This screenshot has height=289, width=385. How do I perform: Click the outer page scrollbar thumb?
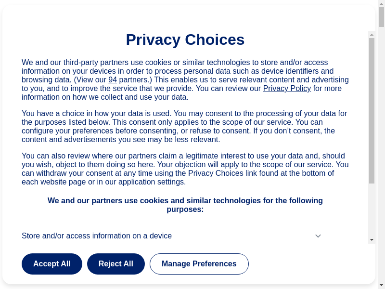coord(381,17)
